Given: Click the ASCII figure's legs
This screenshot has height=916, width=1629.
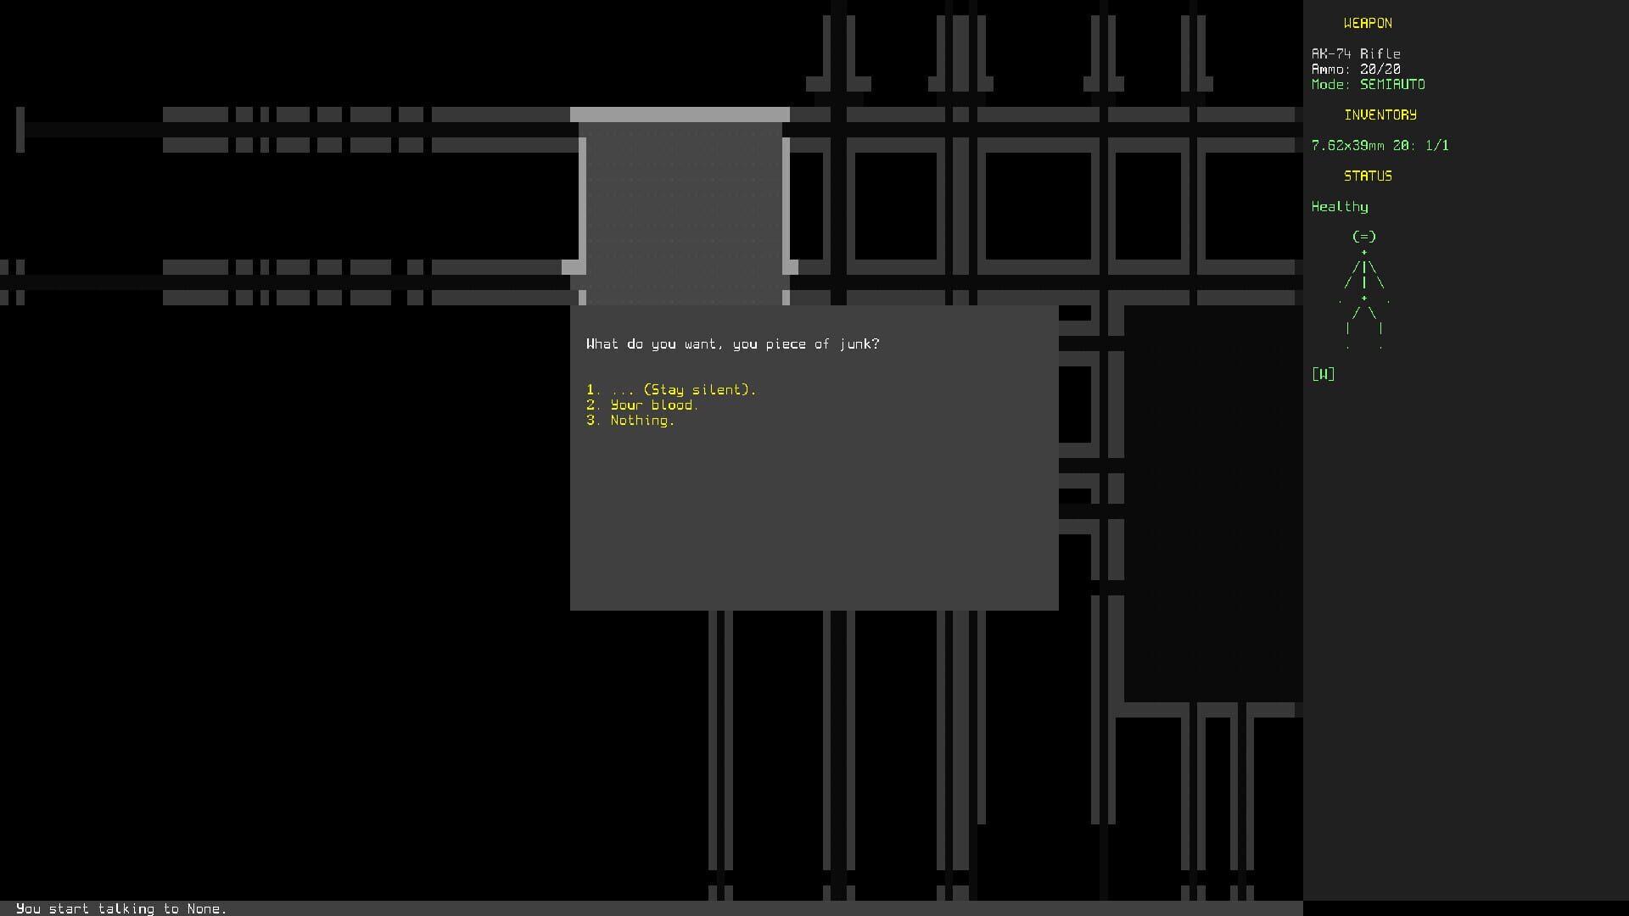Looking at the screenshot, I should [1364, 327].
